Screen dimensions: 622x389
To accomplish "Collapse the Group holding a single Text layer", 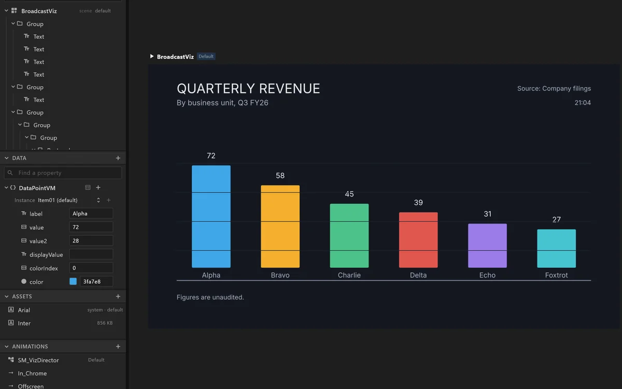I will tap(13, 87).
